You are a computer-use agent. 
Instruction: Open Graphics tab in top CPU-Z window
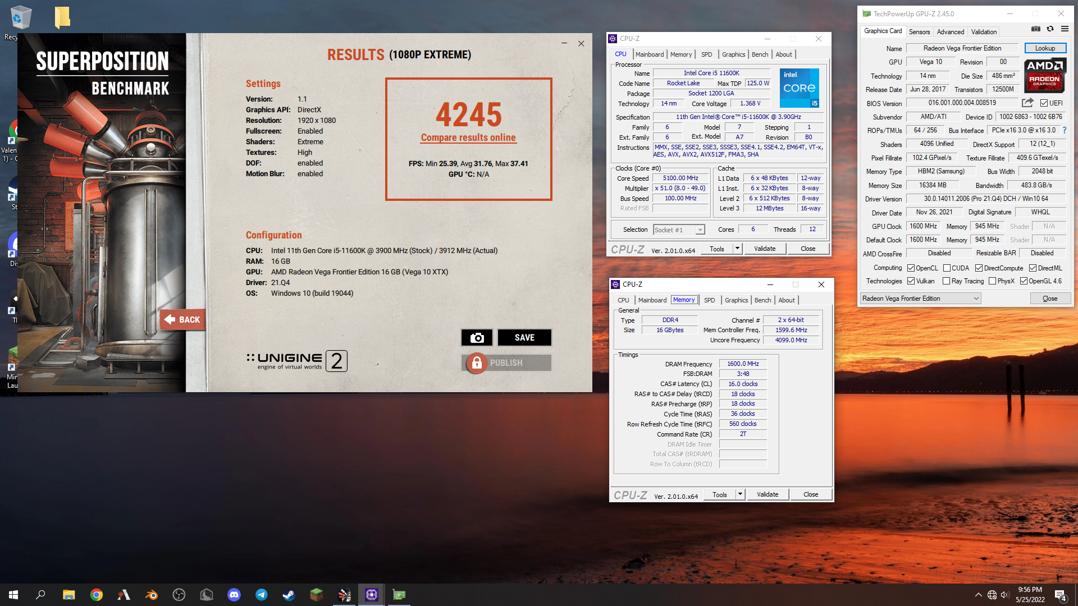(x=733, y=54)
